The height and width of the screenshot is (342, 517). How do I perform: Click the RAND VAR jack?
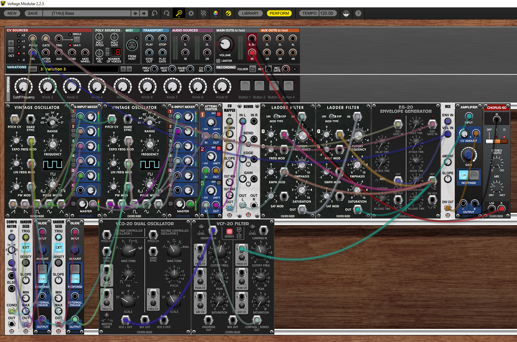[x=190, y=69]
